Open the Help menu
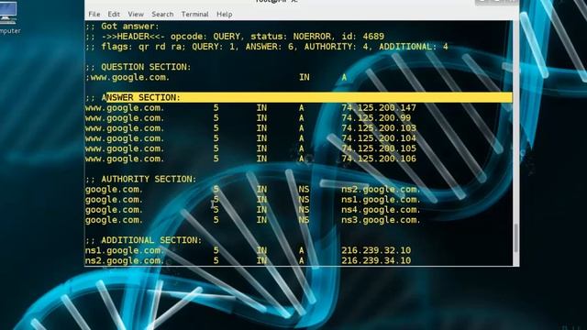The width and height of the screenshot is (587, 330). click(x=224, y=15)
